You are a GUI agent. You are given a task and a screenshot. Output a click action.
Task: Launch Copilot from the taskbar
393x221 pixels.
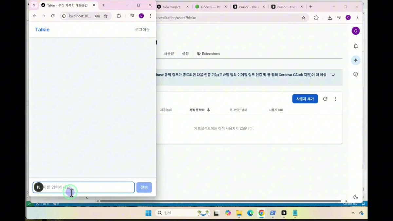coord(228,213)
